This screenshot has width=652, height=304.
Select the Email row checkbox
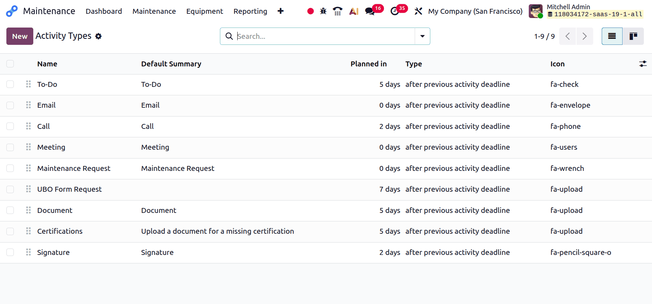click(x=10, y=105)
